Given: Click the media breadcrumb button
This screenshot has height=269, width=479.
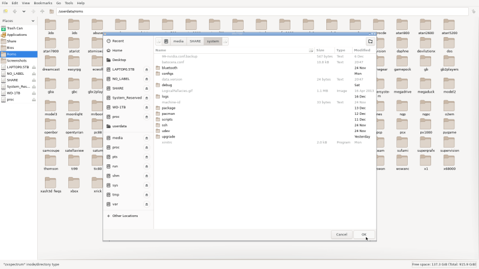Looking at the screenshot, I should click(178, 41).
